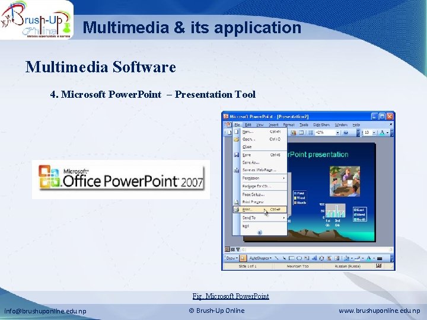Screen dimensions: 427x320
Task: Open the AutoShapes dropdown
Action: click(260, 258)
